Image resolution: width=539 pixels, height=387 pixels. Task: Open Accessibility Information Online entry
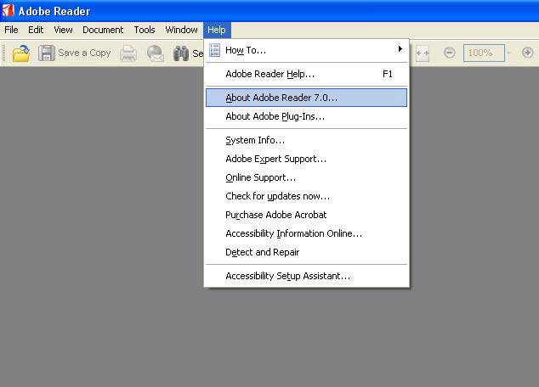click(306, 233)
